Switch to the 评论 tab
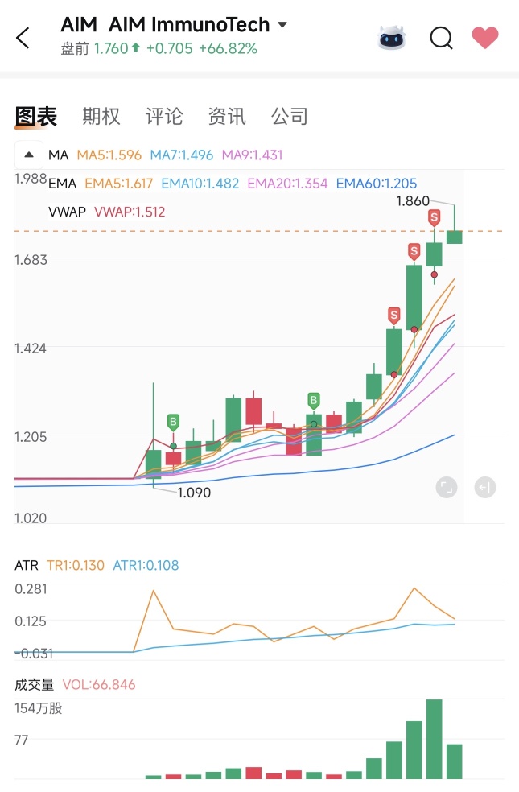Screen dimensions: 519x792 tap(164, 116)
